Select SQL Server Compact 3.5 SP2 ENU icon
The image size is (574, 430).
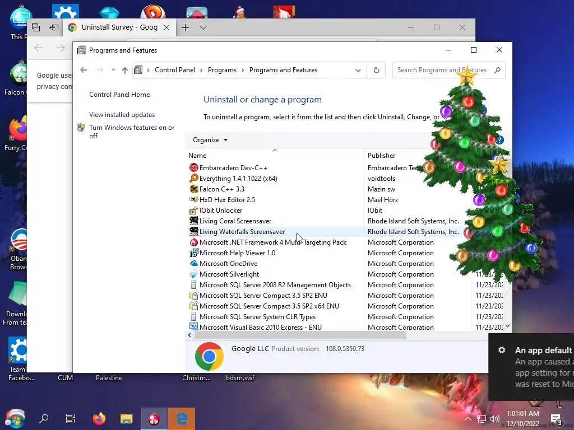[193, 295]
